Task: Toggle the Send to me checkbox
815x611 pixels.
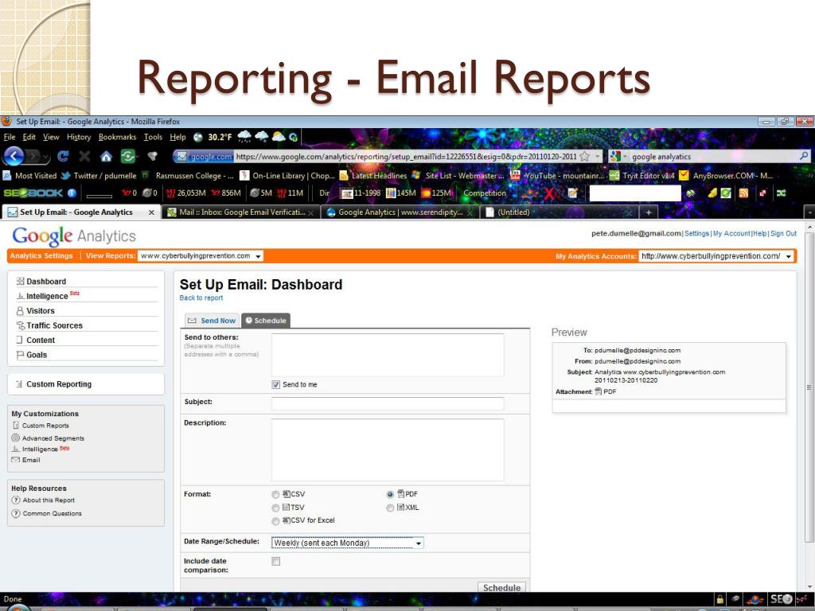Action: pos(276,384)
